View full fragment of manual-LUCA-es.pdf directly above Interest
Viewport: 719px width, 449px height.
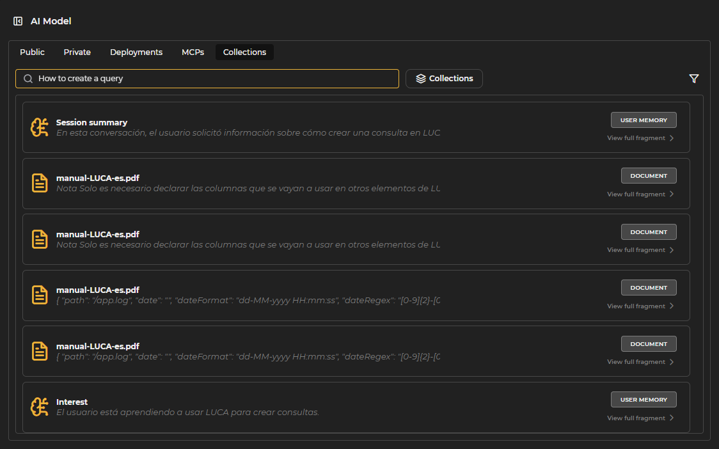point(636,362)
